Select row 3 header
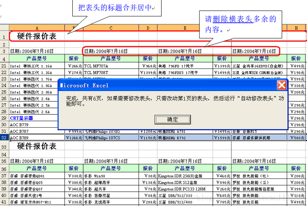This screenshot has height=206, width=307. click(4, 51)
